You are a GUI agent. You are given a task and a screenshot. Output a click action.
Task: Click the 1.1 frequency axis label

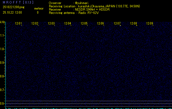2,35
